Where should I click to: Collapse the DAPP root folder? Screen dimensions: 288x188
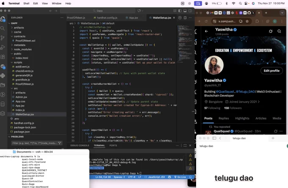[x=14, y=23]
